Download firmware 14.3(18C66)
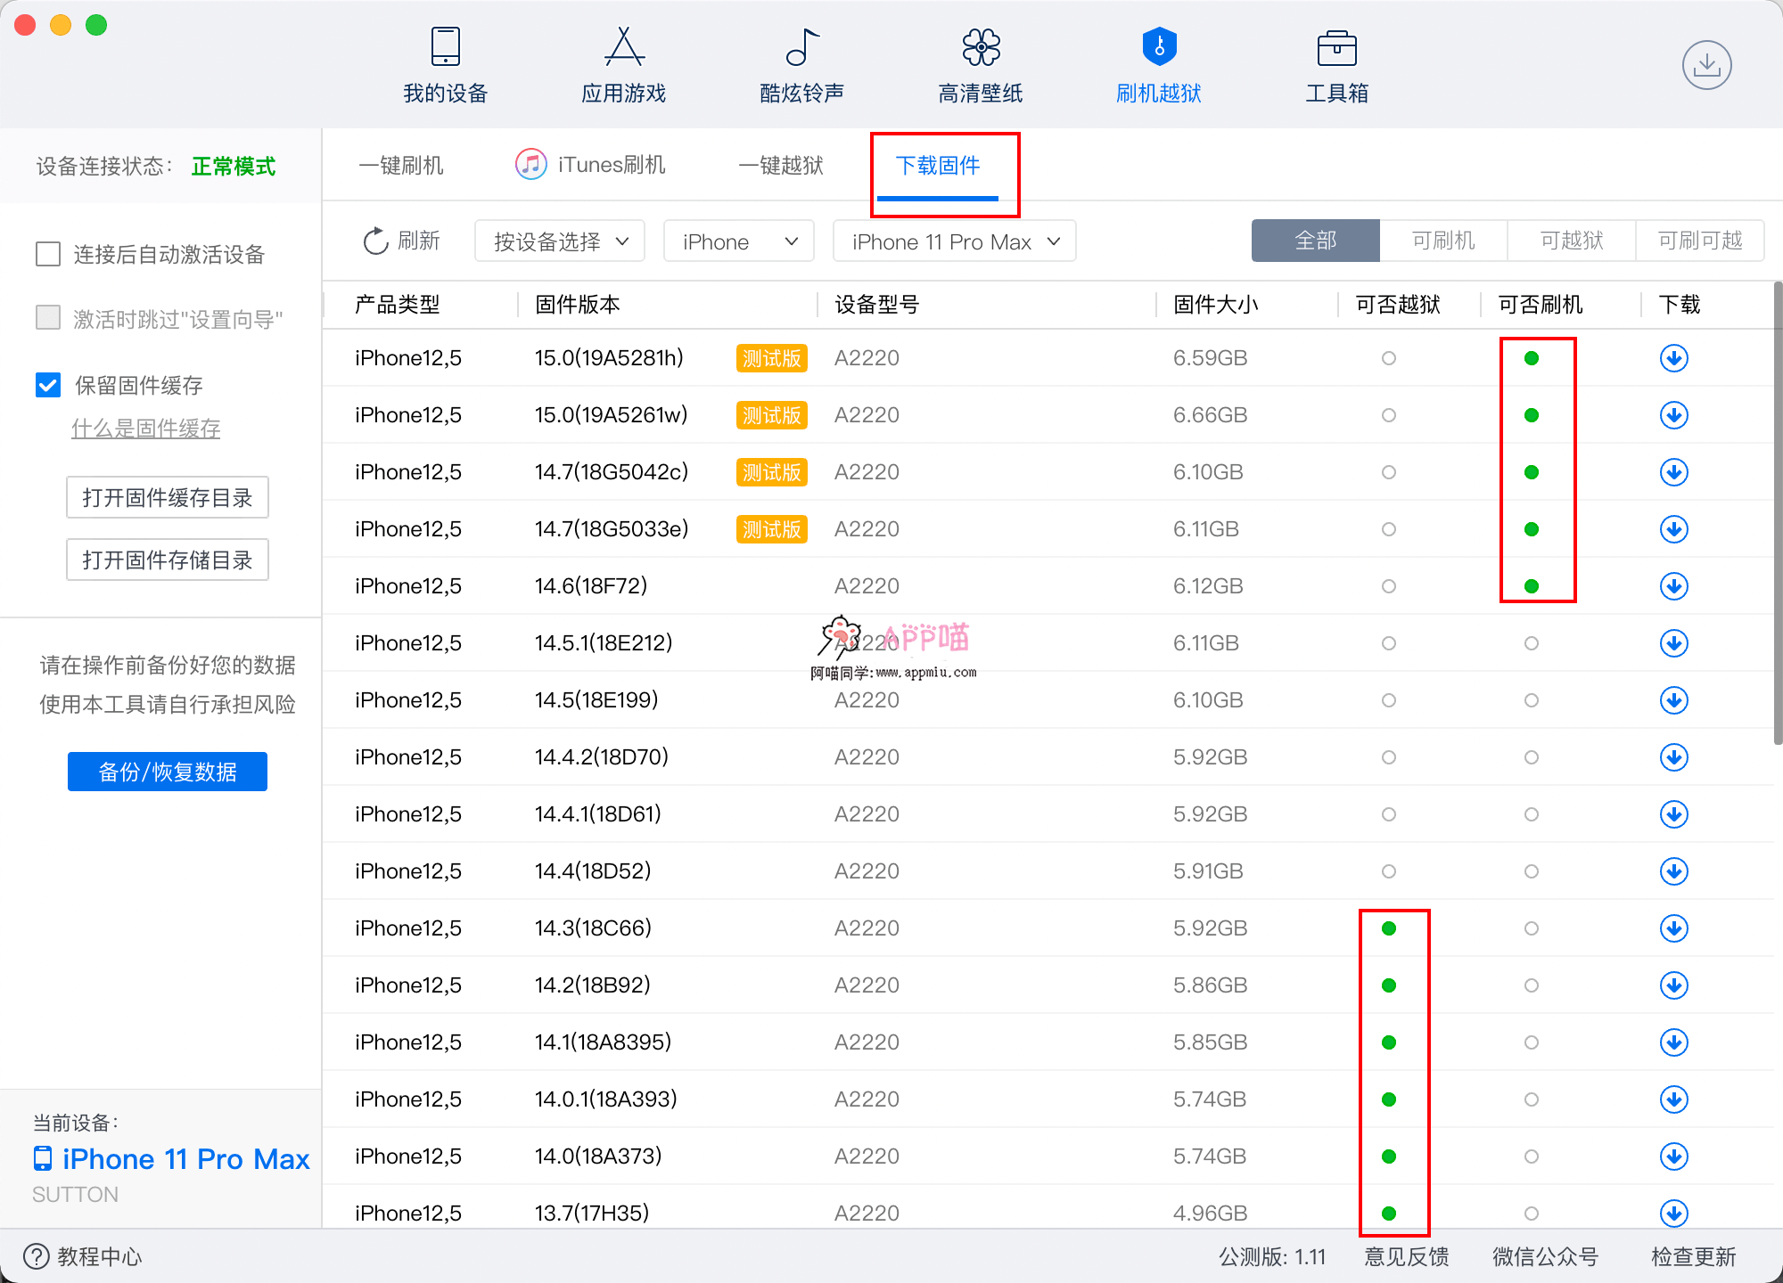1783x1283 pixels. pos(1673,928)
